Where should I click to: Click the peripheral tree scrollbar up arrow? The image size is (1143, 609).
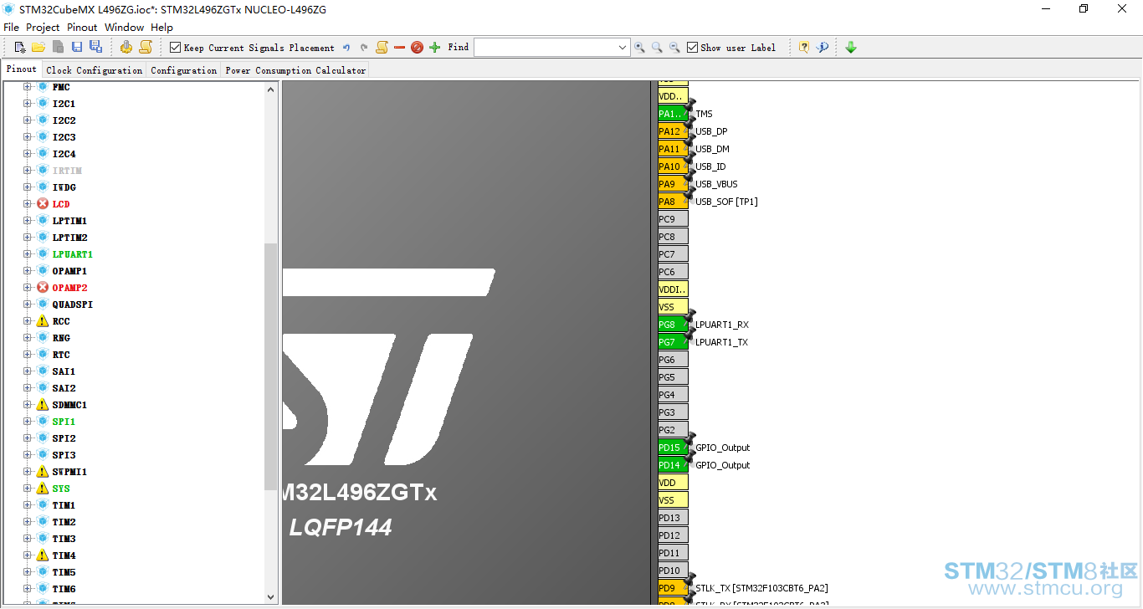pyautogui.click(x=270, y=89)
